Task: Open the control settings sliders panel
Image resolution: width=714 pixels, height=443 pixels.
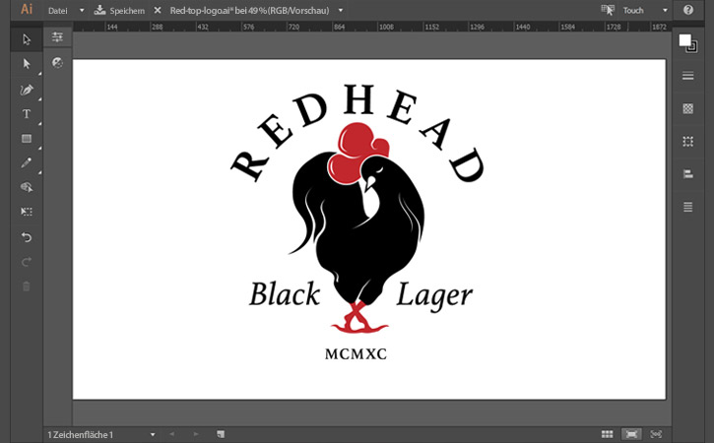Action: click(57, 37)
